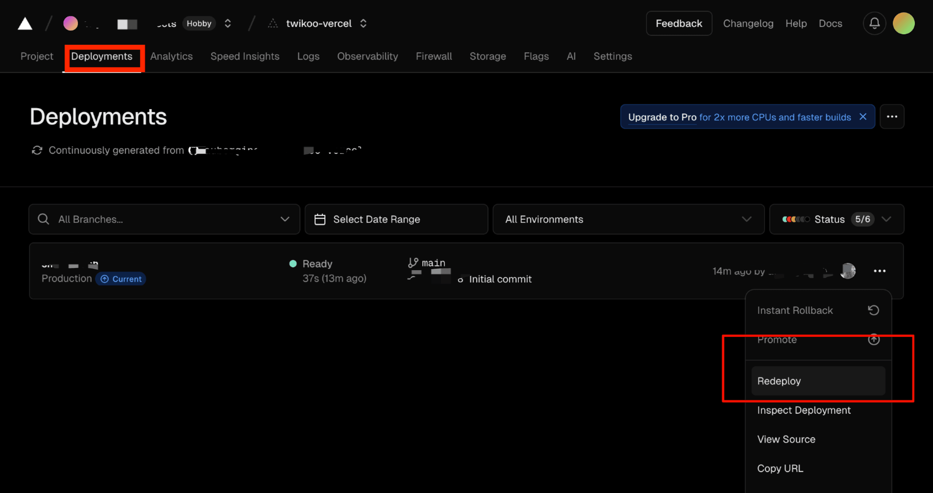Image resolution: width=933 pixels, height=493 pixels.
Task: Open the team avatar in the breadcrumb
Action: click(70, 23)
